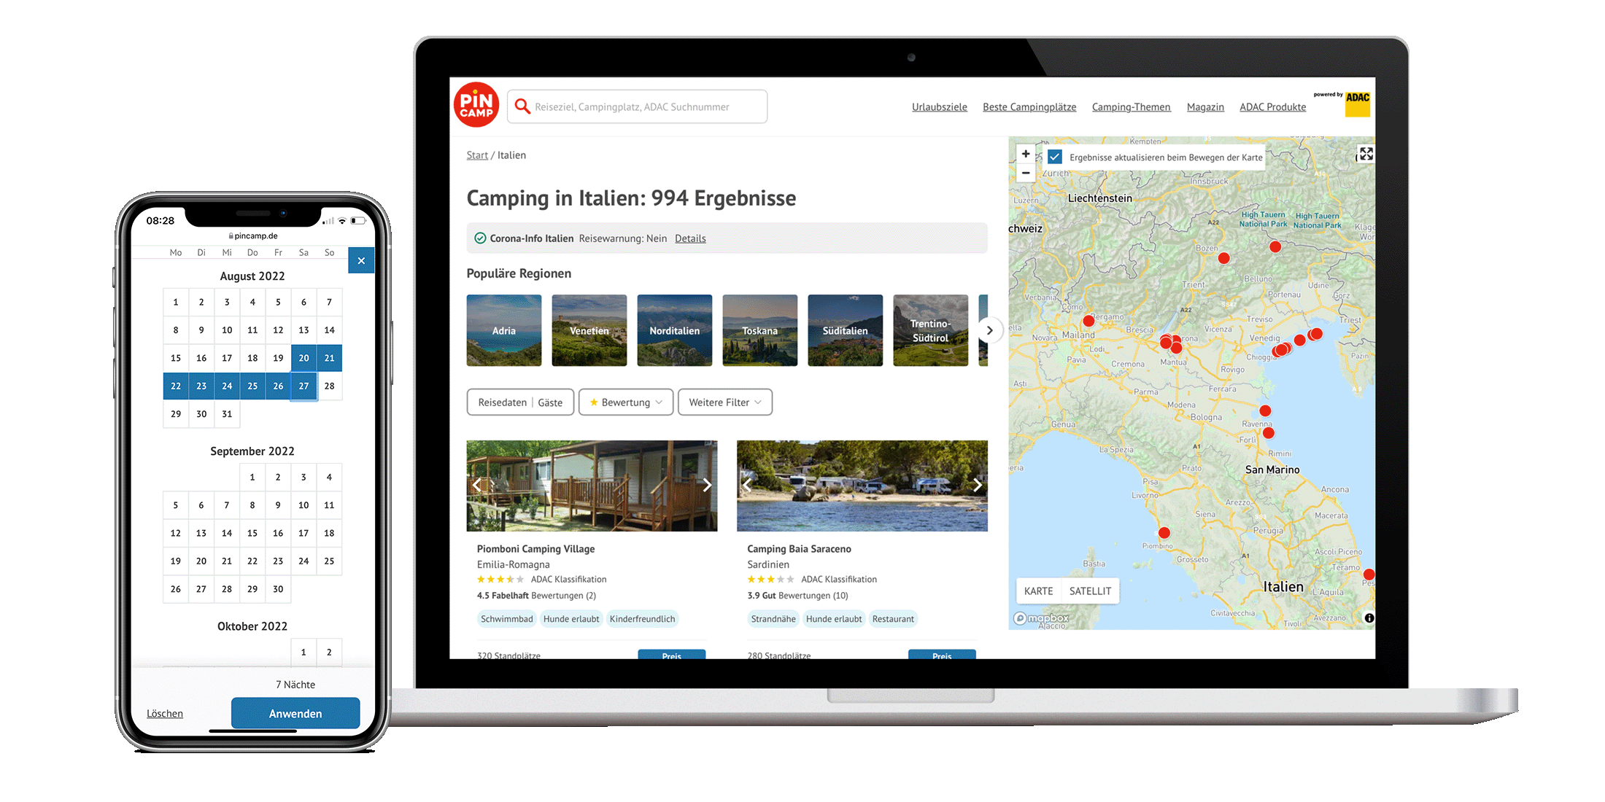Click the red map pin near Piombino
Screen dimensions: 1605x802
1164,533
